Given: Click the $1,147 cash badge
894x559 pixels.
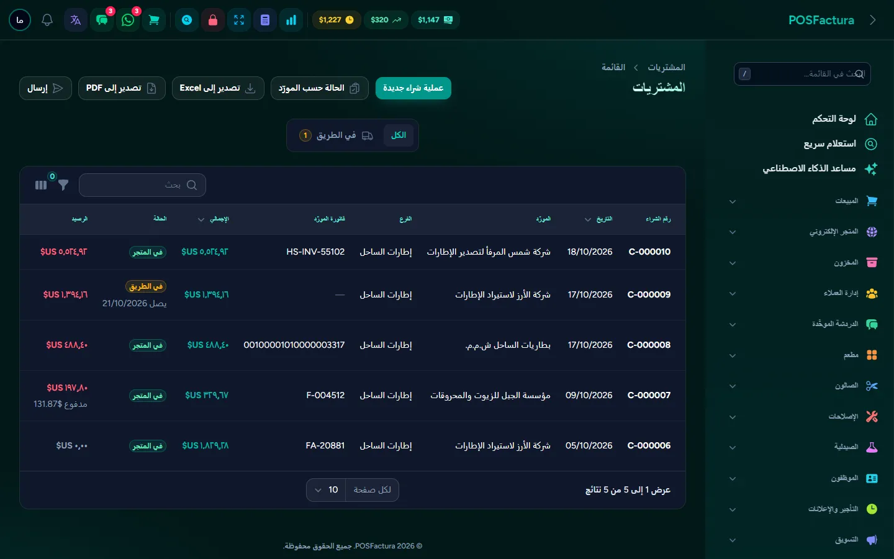Looking at the screenshot, I should (x=435, y=20).
